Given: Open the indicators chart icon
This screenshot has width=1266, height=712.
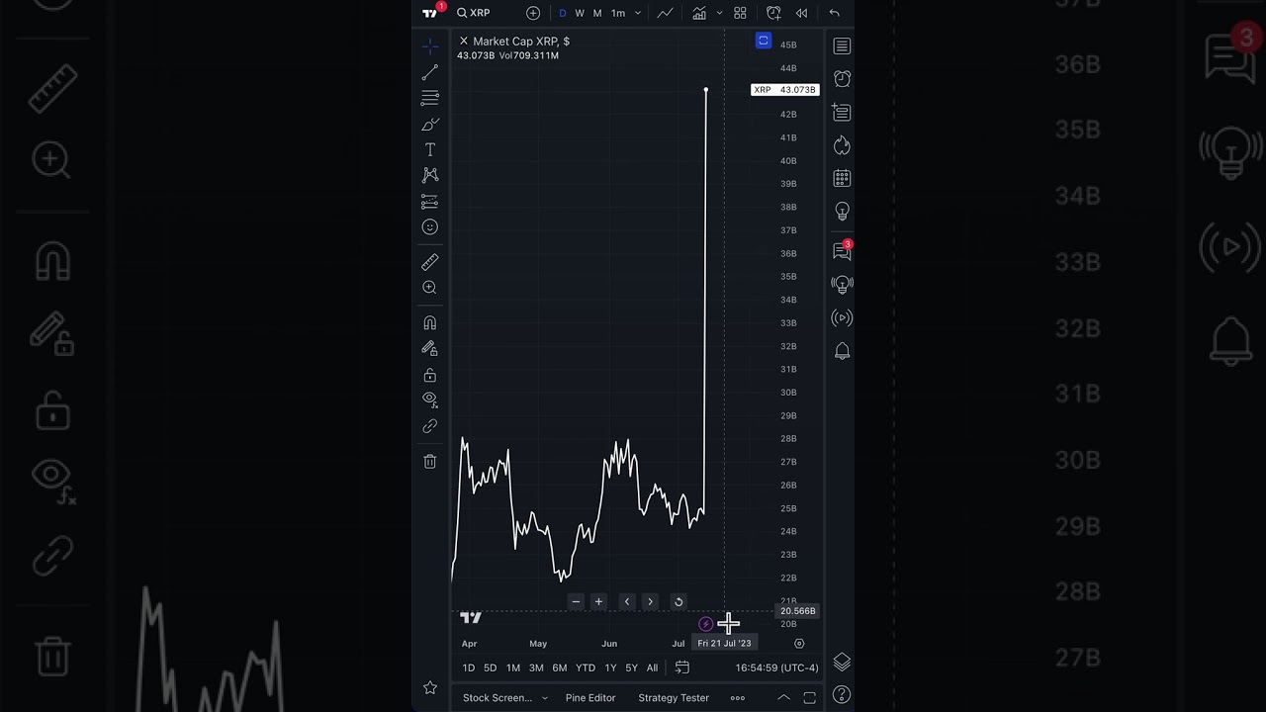Looking at the screenshot, I should [x=699, y=13].
